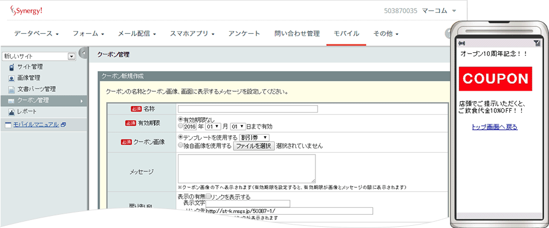Click the メッセージ text area

[x=247, y=169]
